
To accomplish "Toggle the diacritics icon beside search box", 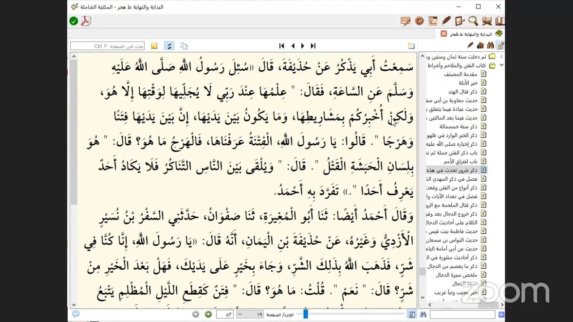I will coord(169,46).
